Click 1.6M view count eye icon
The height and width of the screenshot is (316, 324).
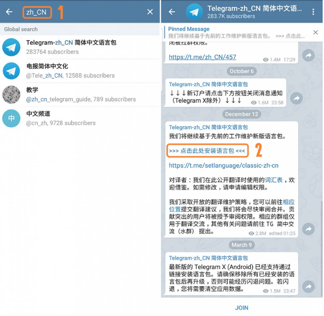pos(254,103)
